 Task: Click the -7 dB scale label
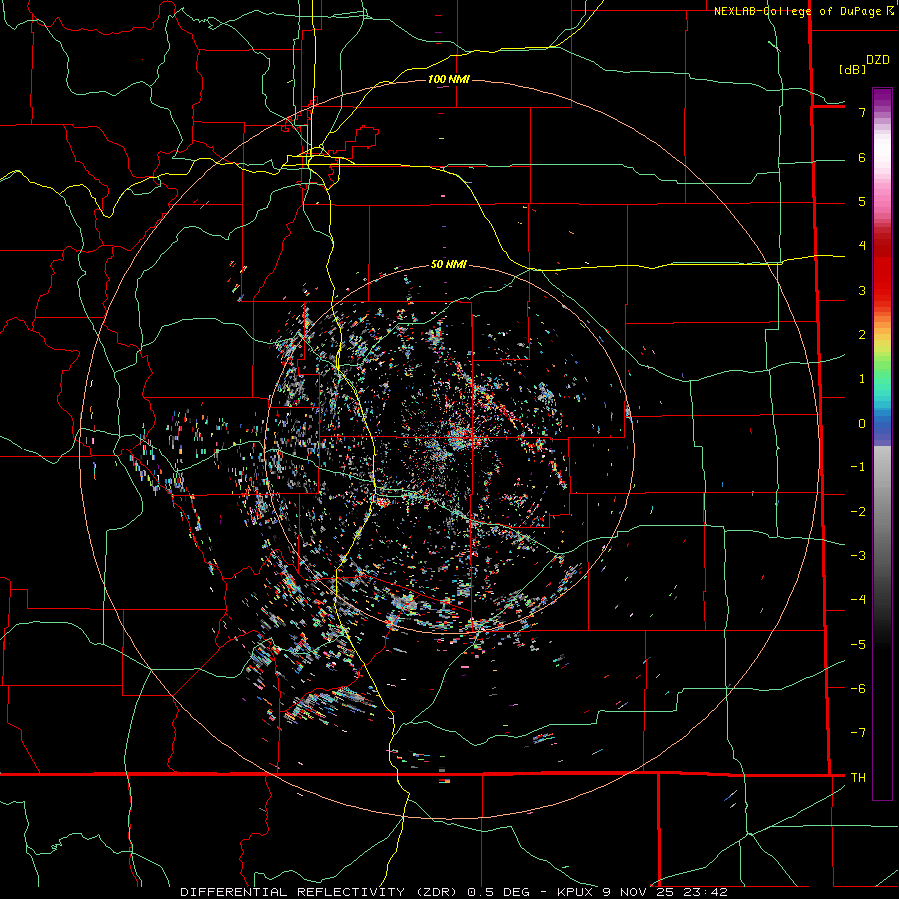858,733
